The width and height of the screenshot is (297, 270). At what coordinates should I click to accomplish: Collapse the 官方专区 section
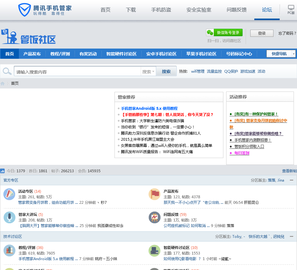(291, 180)
